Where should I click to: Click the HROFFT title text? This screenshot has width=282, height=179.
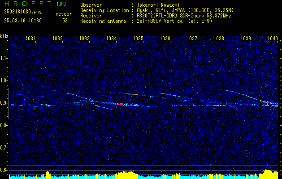[x=28, y=4]
